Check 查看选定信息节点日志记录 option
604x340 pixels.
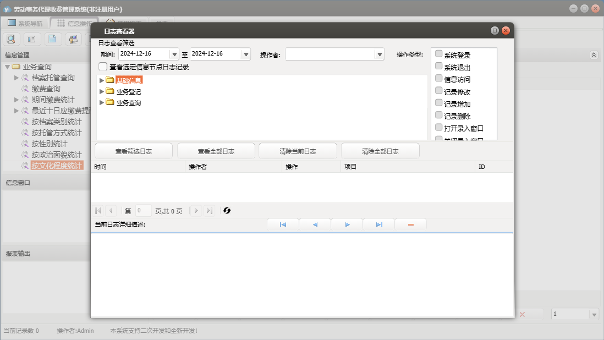pos(103,67)
